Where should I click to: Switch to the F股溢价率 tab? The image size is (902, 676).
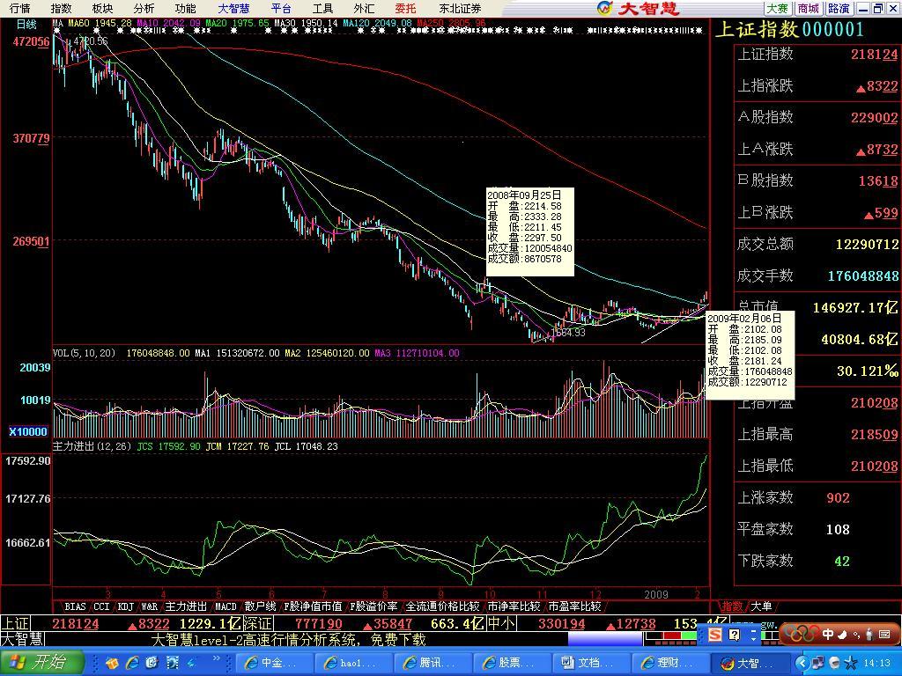point(373,606)
